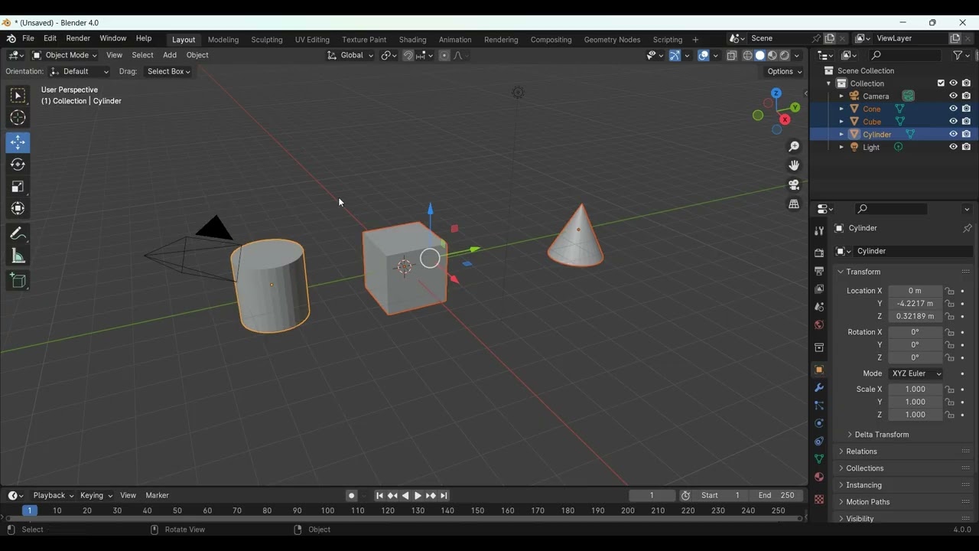979x551 pixels.
Task: Activate the Scale tool
Action: [x=18, y=187]
